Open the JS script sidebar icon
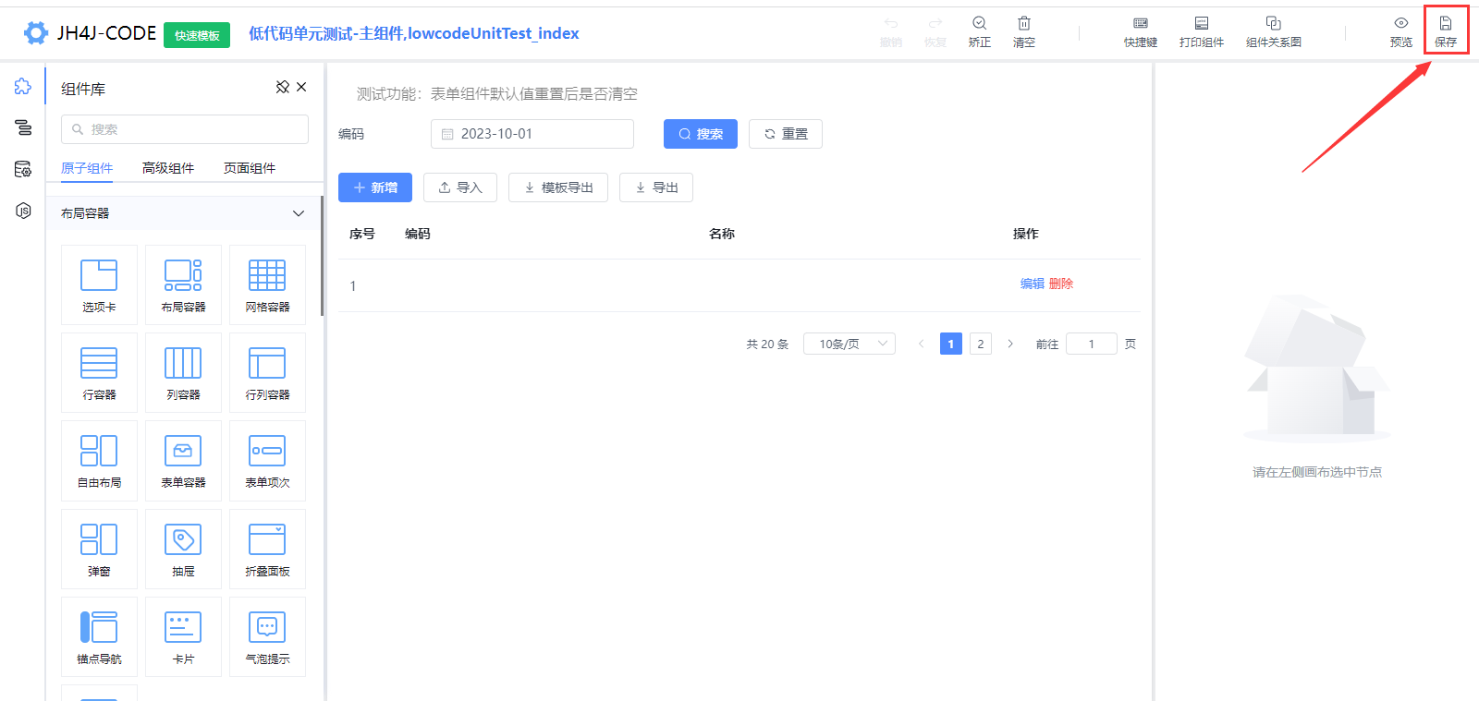The height and width of the screenshot is (701, 1479). tap(23, 211)
